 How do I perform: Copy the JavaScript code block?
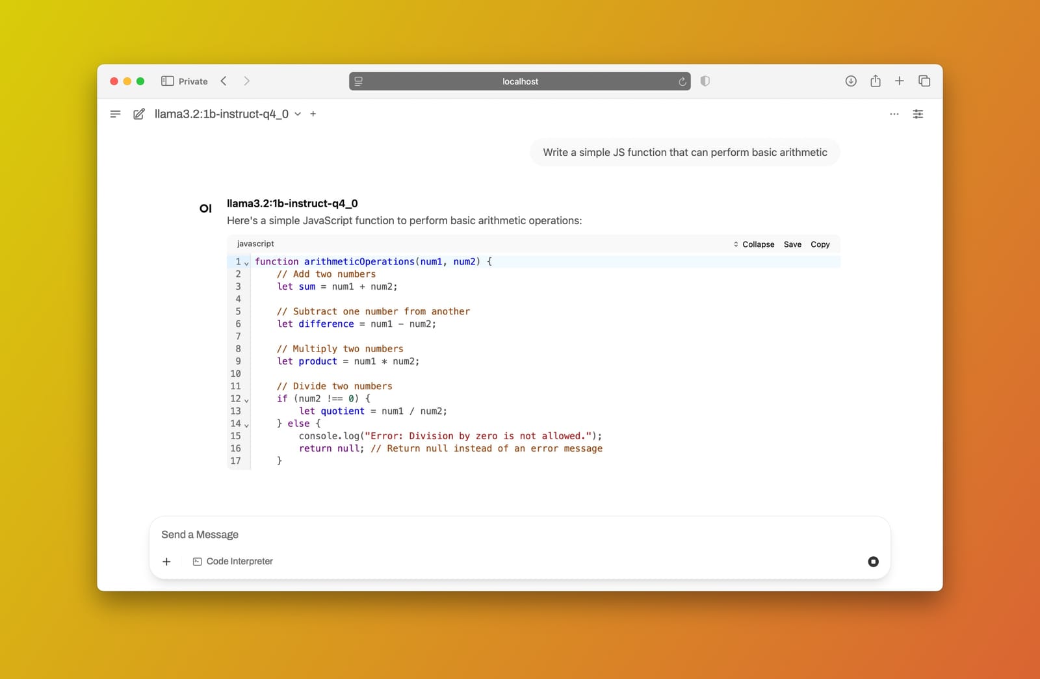click(820, 244)
